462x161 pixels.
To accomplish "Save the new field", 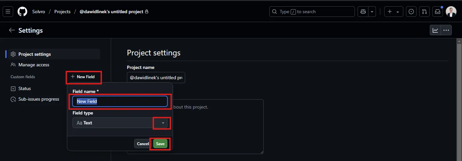I will [x=160, y=144].
